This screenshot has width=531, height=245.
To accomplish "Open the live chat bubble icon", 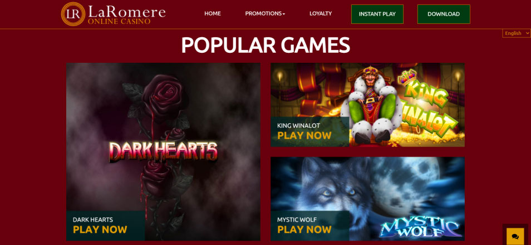I will (x=515, y=236).
